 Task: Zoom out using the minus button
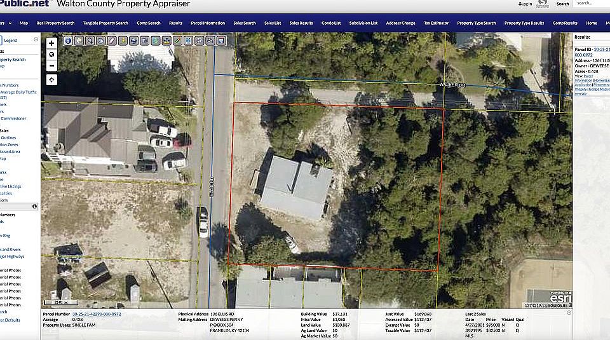click(51, 65)
